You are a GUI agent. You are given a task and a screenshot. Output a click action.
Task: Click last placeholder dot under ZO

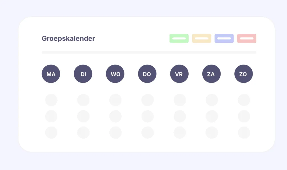[x=244, y=133]
